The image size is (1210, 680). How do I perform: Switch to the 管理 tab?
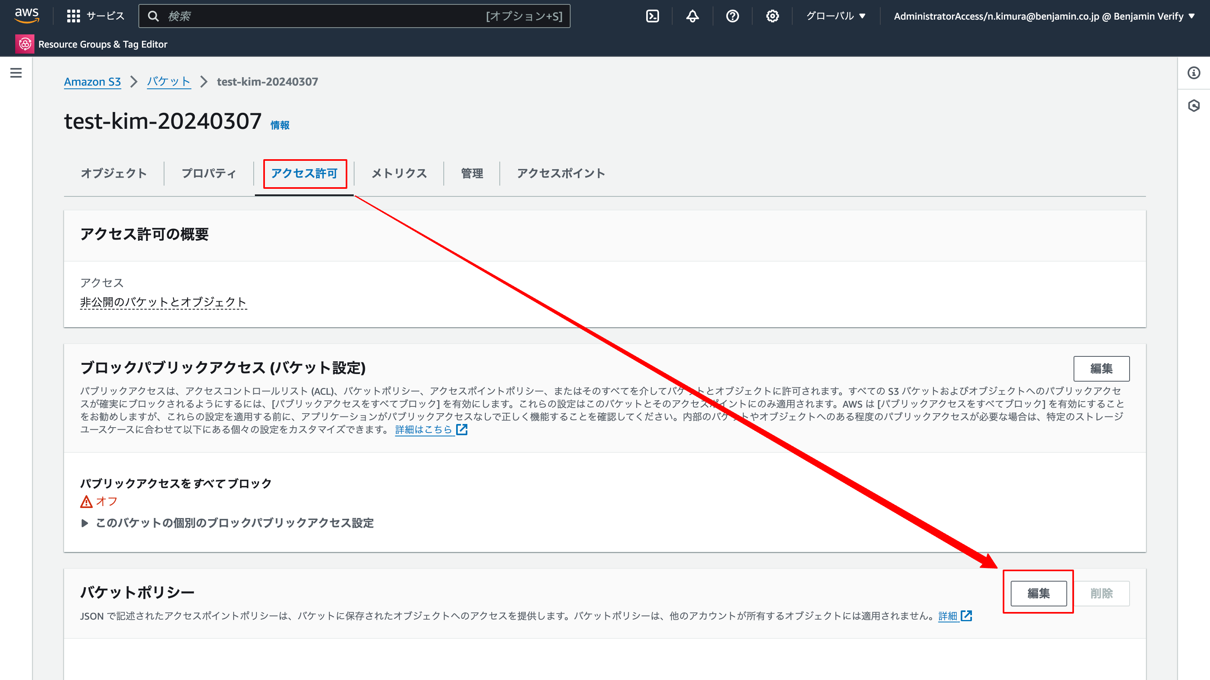click(472, 173)
